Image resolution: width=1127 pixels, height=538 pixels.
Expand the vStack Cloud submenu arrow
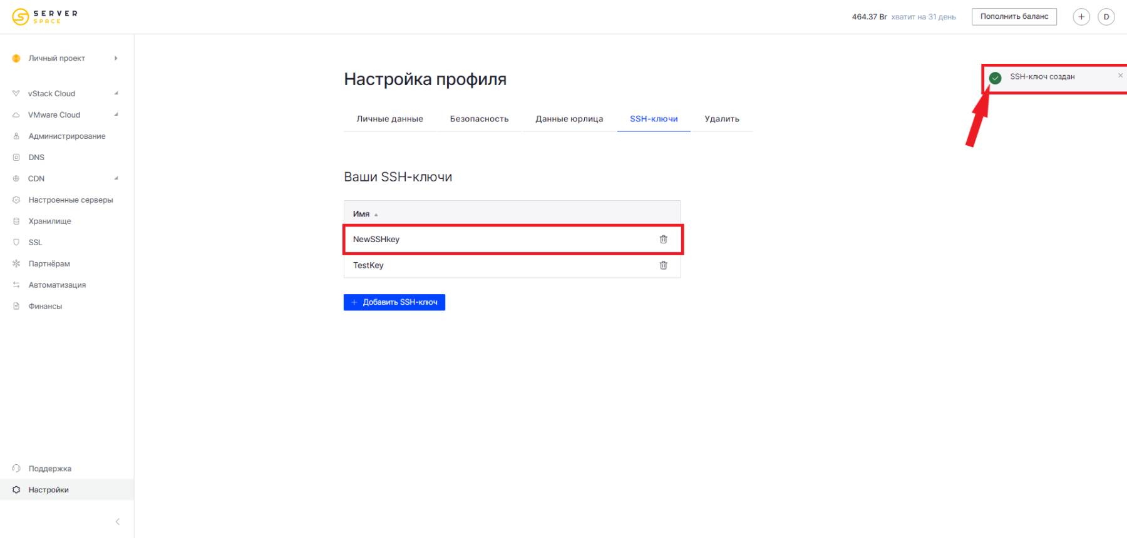(x=116, y=93)
